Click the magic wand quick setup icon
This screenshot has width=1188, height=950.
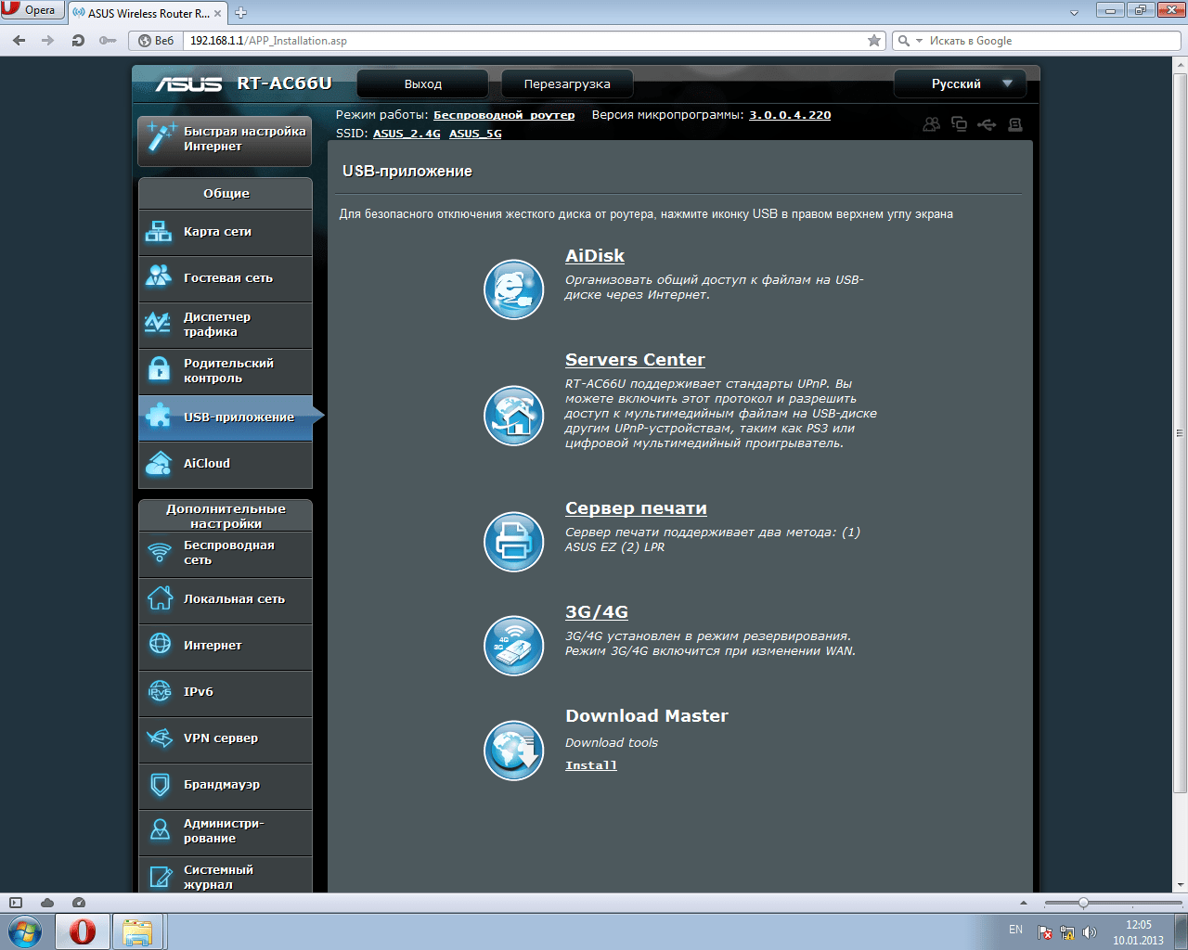pos(161,137)
